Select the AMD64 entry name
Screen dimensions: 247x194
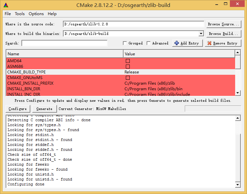coord(14,61)
